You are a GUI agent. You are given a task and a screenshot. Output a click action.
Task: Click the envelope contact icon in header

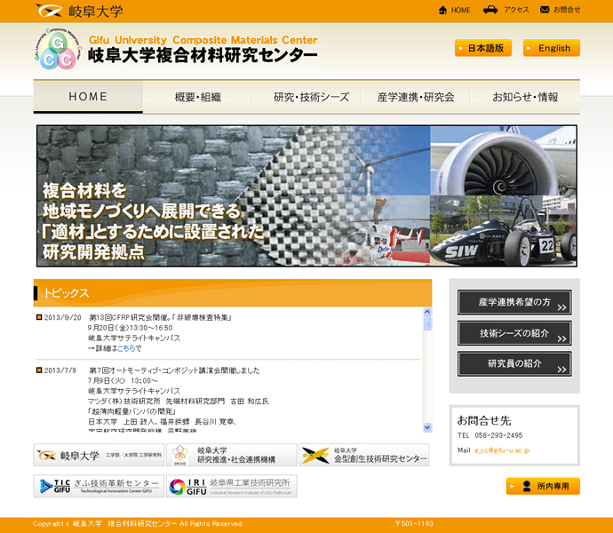click(545, 10)
